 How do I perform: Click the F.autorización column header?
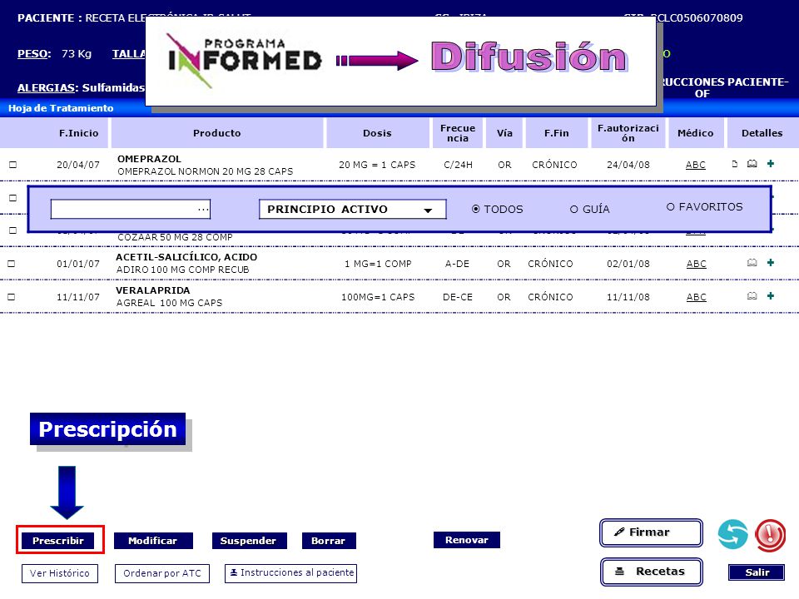coord(628,133)
